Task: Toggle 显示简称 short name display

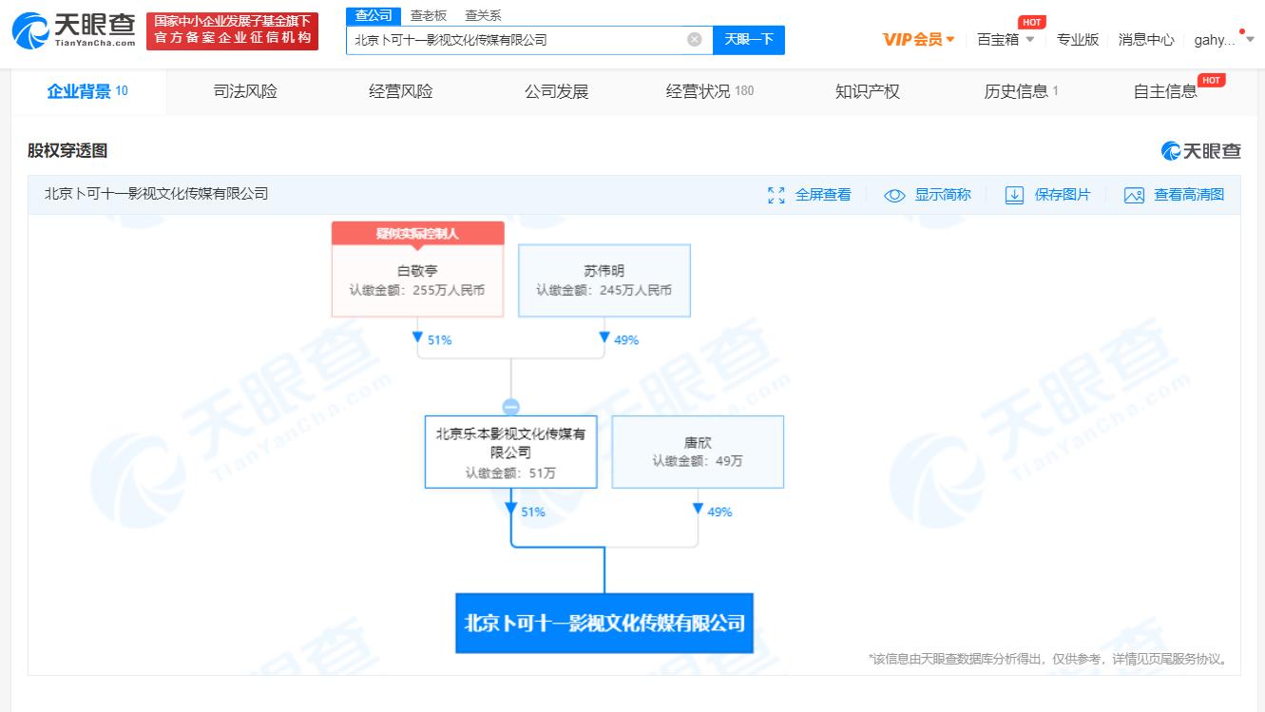Action: tap(943, 195)
